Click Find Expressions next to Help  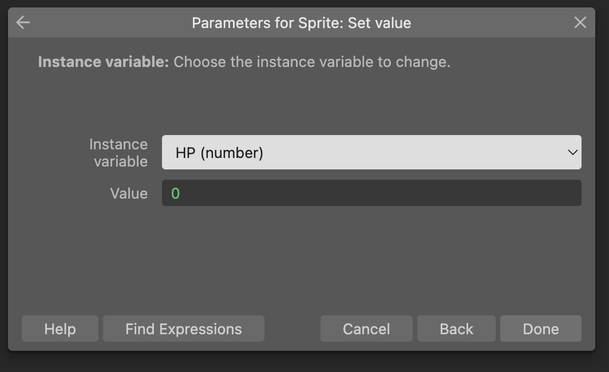pos(183,329)
